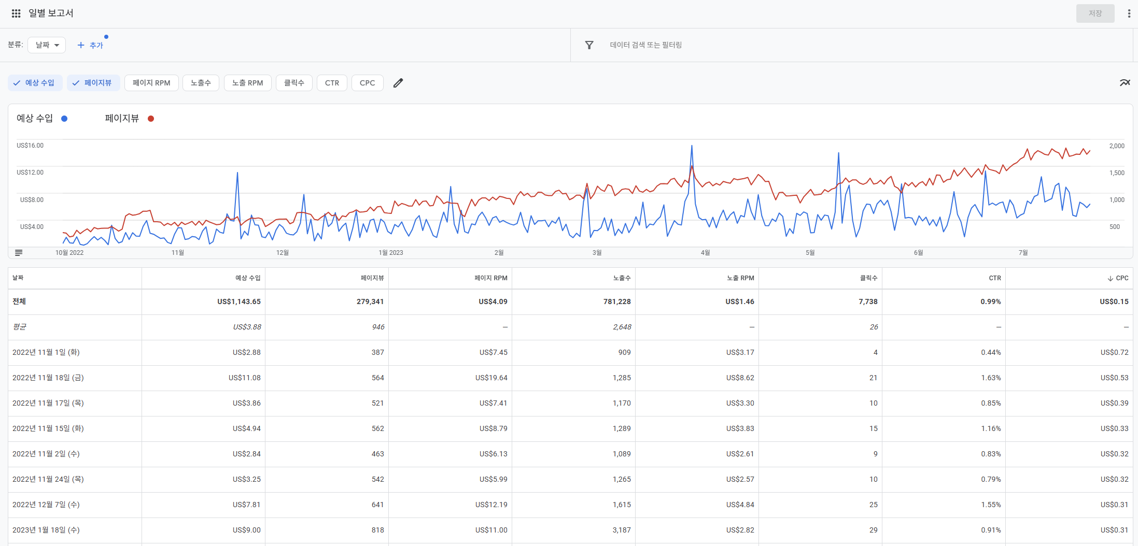Screen dimensions: 1138x546
Task: Sort table by 예상 수입 column header
Action: 248,278
